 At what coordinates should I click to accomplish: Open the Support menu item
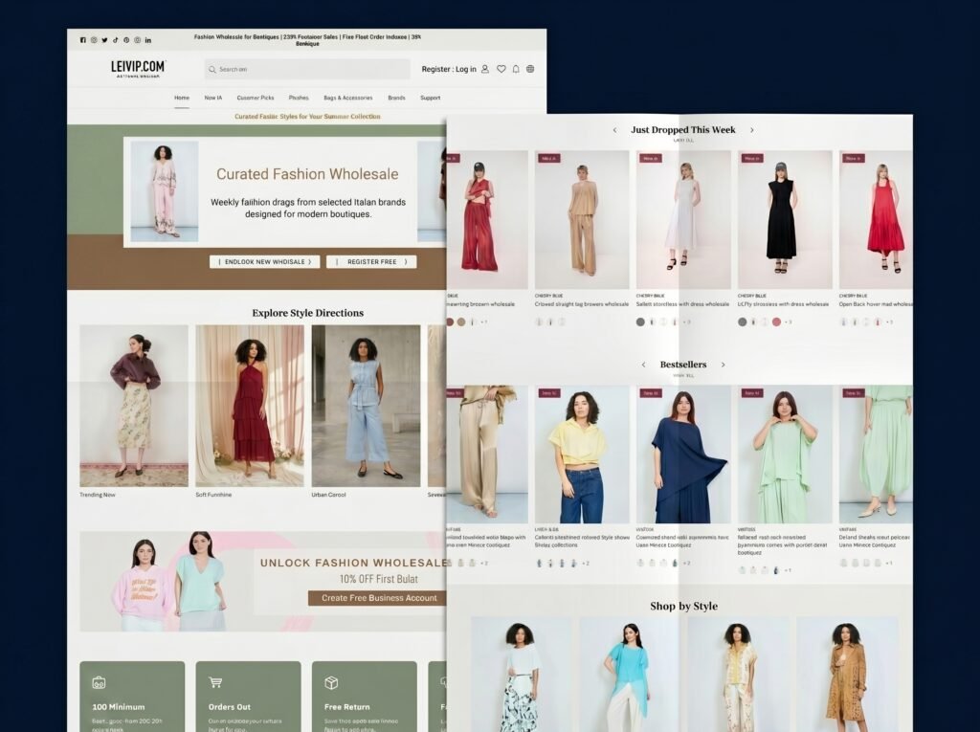[430, 98]
